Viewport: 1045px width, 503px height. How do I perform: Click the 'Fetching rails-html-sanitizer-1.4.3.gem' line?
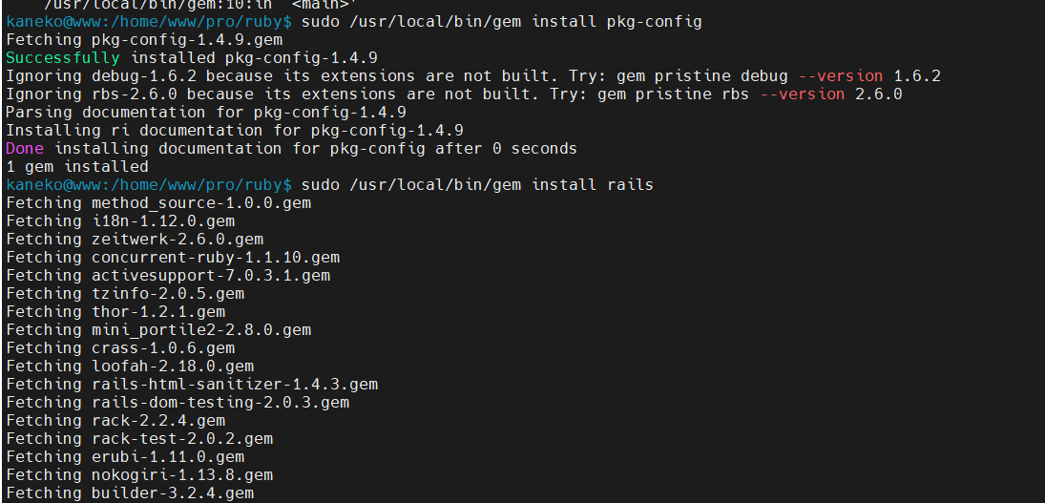(192, 385)
